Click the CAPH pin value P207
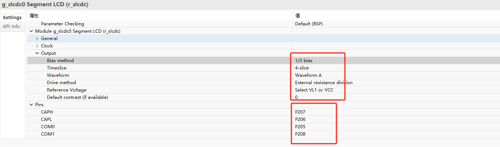Viewport: 500px width, 147px height. [300, 112]
